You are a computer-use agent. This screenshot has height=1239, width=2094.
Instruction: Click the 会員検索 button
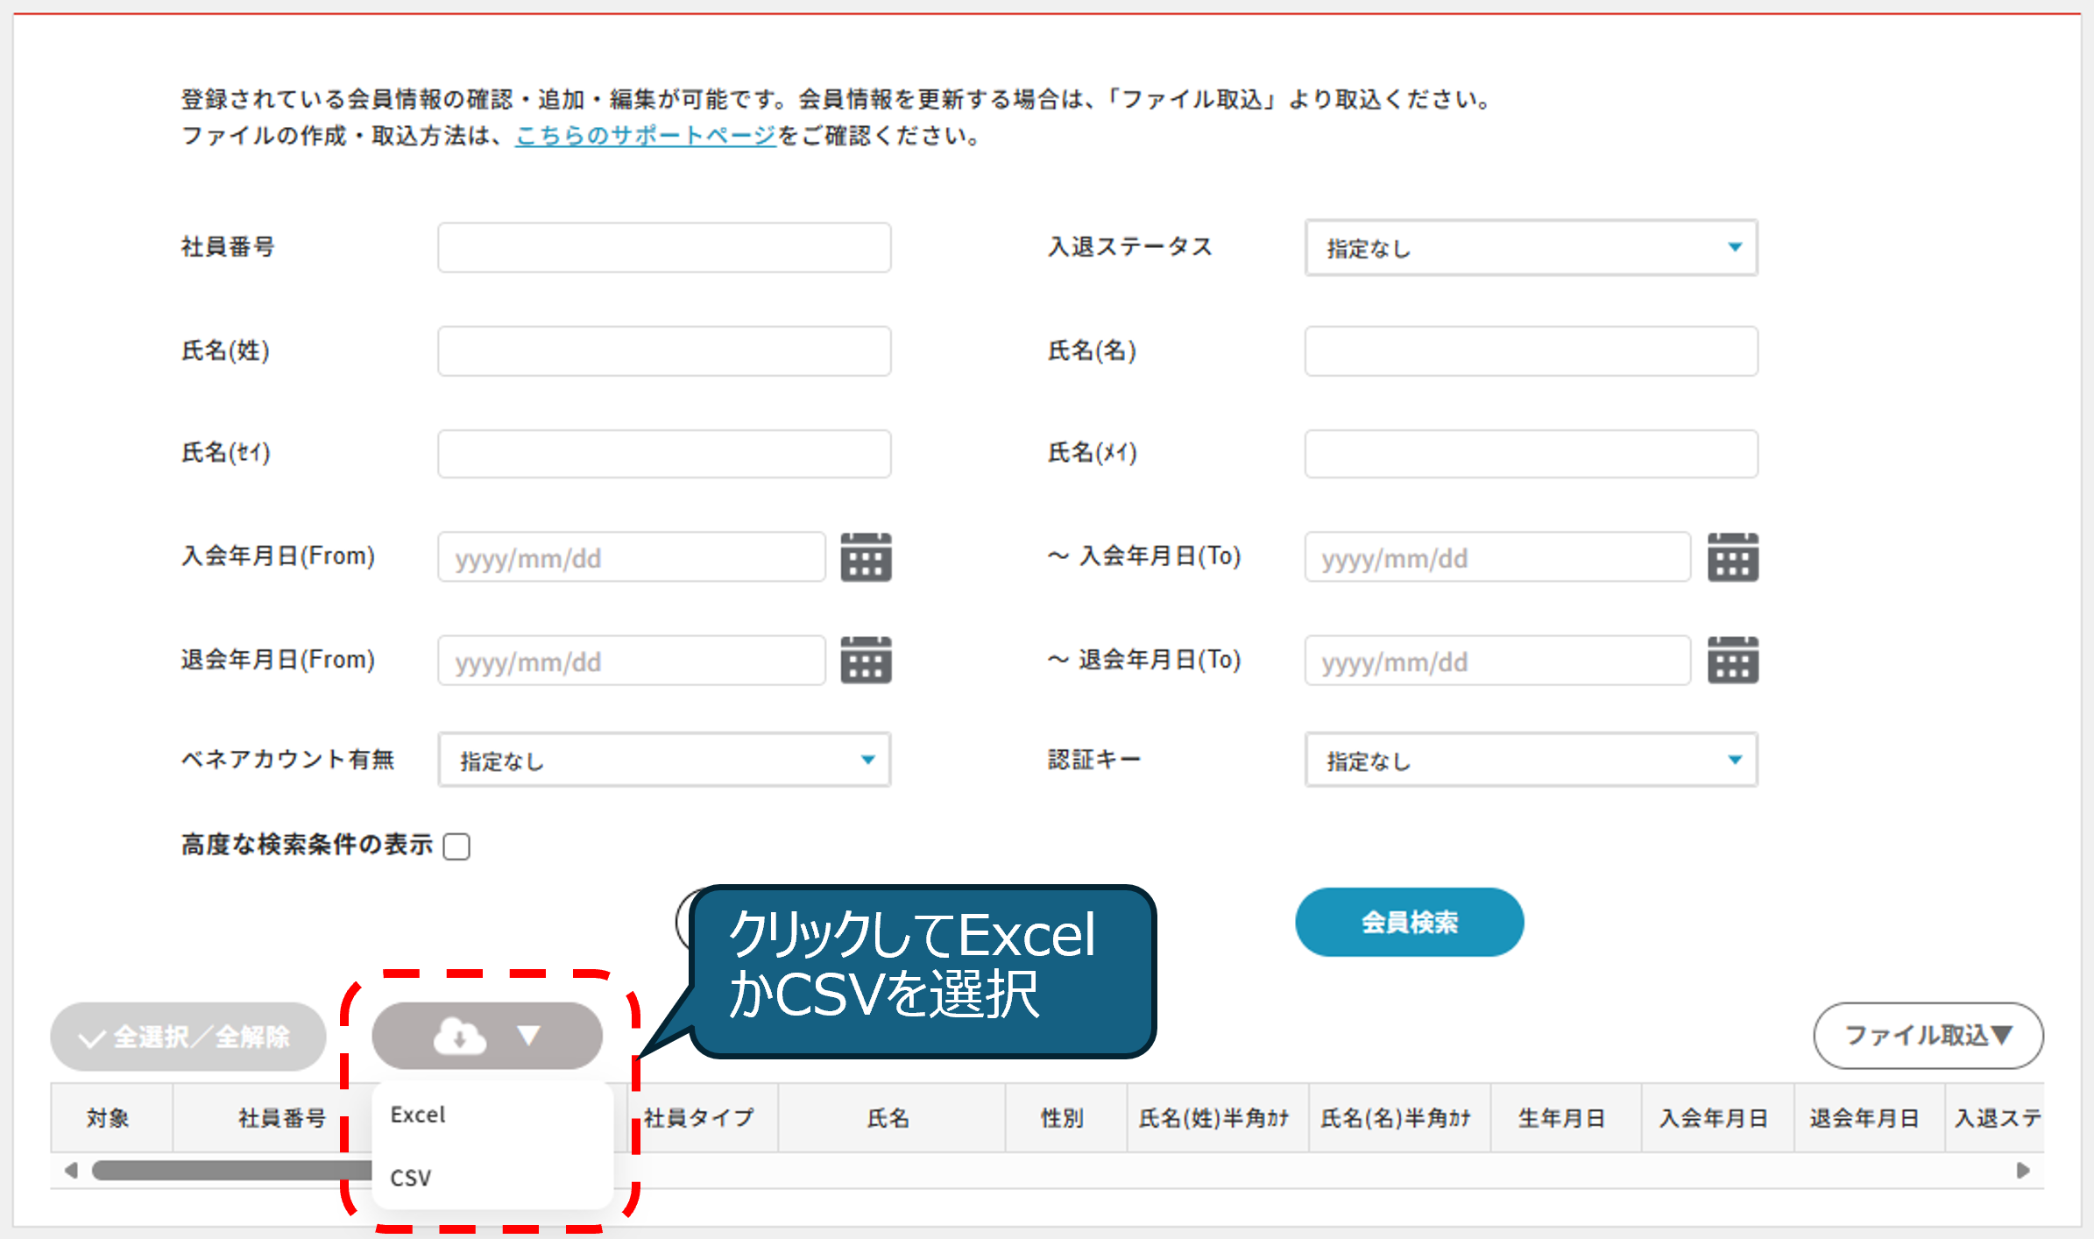pyautogui.click(x=1409, y=922)
